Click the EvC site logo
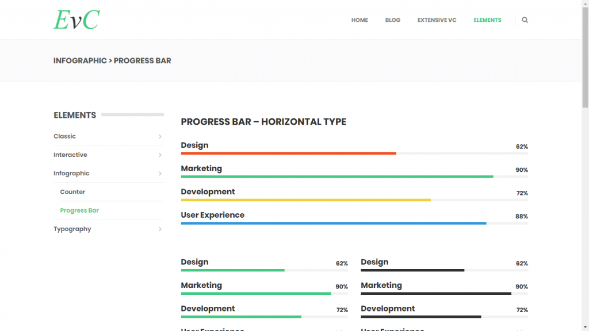The height and width of the screenshot is (331, 589). (77, 20)
